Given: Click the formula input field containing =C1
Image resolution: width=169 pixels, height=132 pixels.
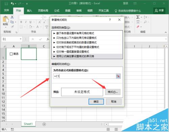Looking at the screenshot, I should point(84,76).
